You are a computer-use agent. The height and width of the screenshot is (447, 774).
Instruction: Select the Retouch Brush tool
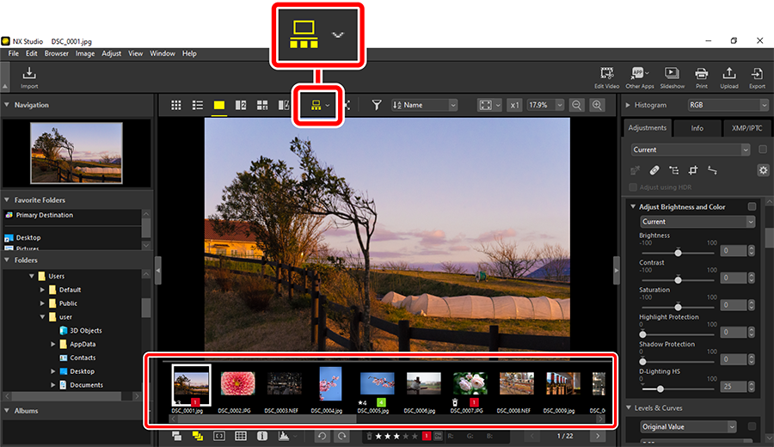(654, 170)
